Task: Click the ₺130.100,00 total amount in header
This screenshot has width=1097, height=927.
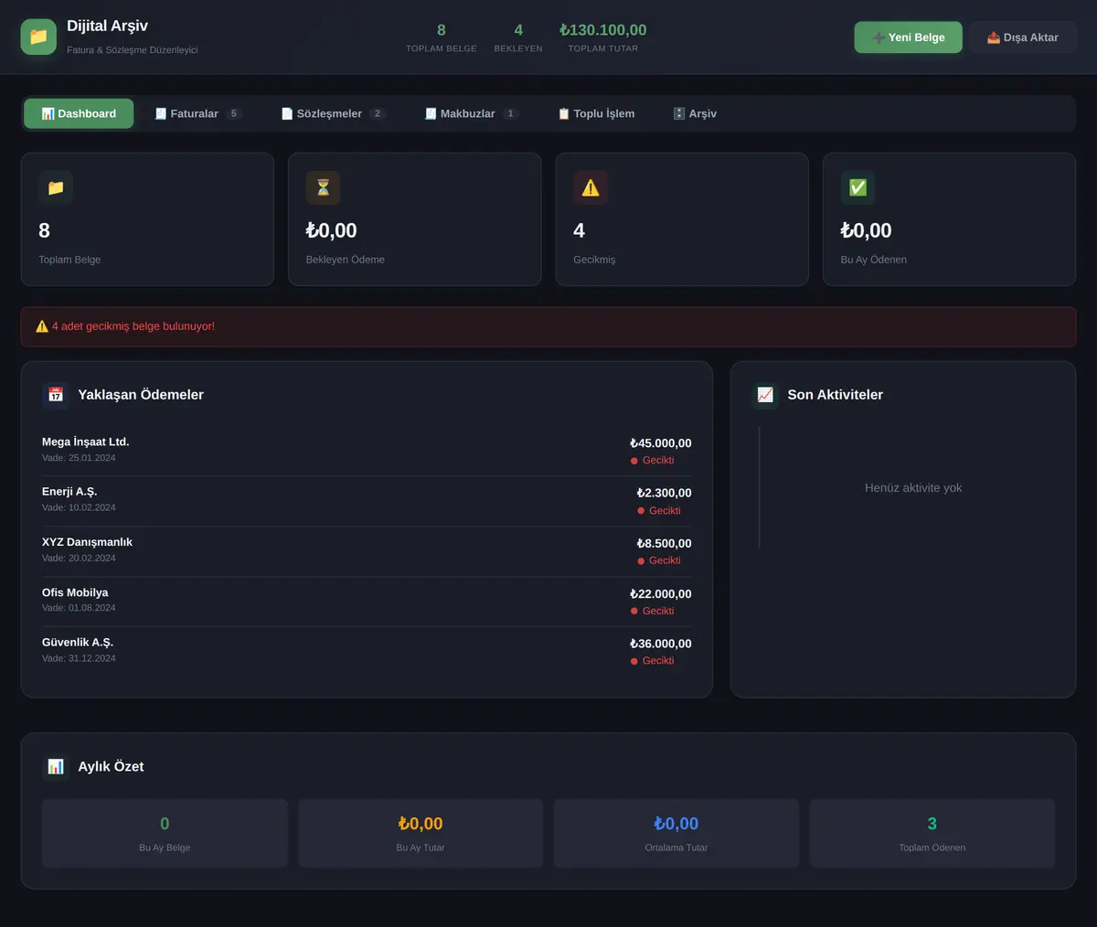Action: coord(603,30)
